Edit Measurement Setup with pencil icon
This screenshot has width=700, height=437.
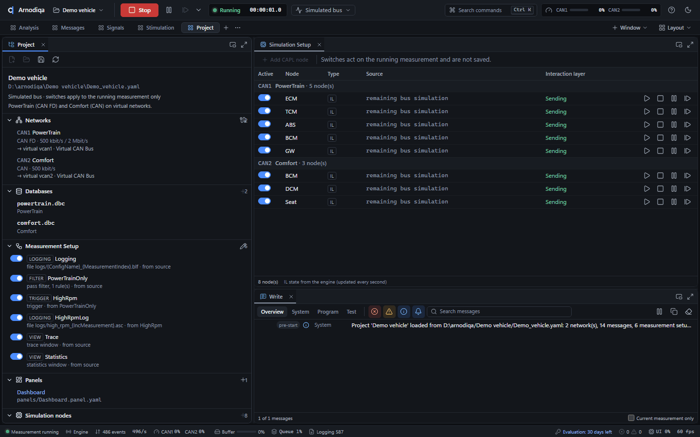click(244, 246)
